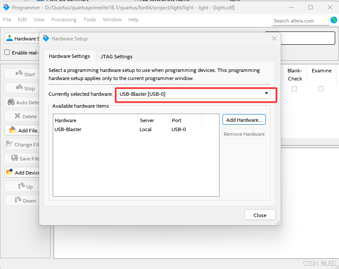
Task: Click the Save File button
Action: (22, 158)
